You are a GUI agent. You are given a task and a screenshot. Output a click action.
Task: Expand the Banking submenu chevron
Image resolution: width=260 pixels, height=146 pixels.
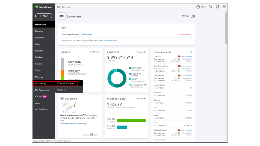[52, 31]
